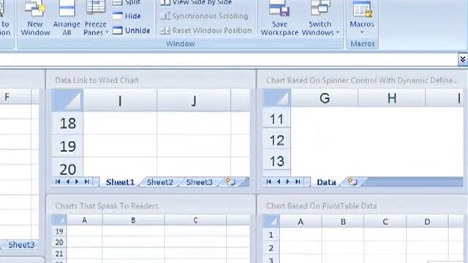Open a New Window

click(35, 18)
